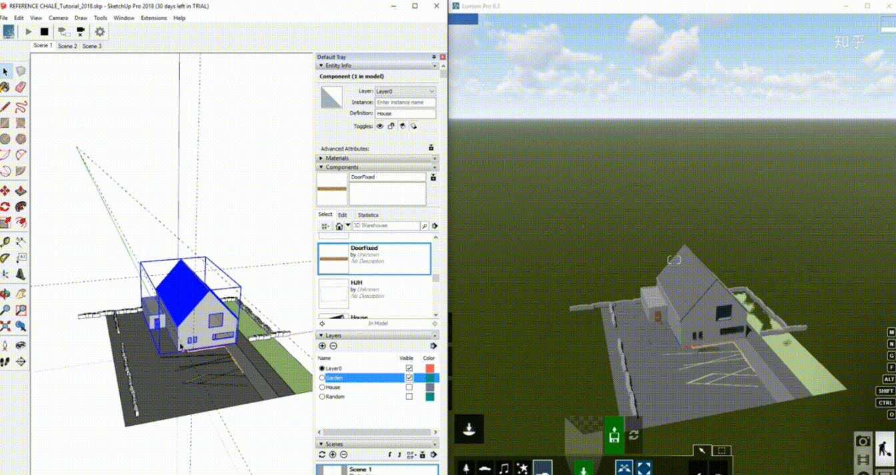Select the Select arrow tool in SketchUp
This screenshot has height=475, width=896.
click(x=5, y=71)
